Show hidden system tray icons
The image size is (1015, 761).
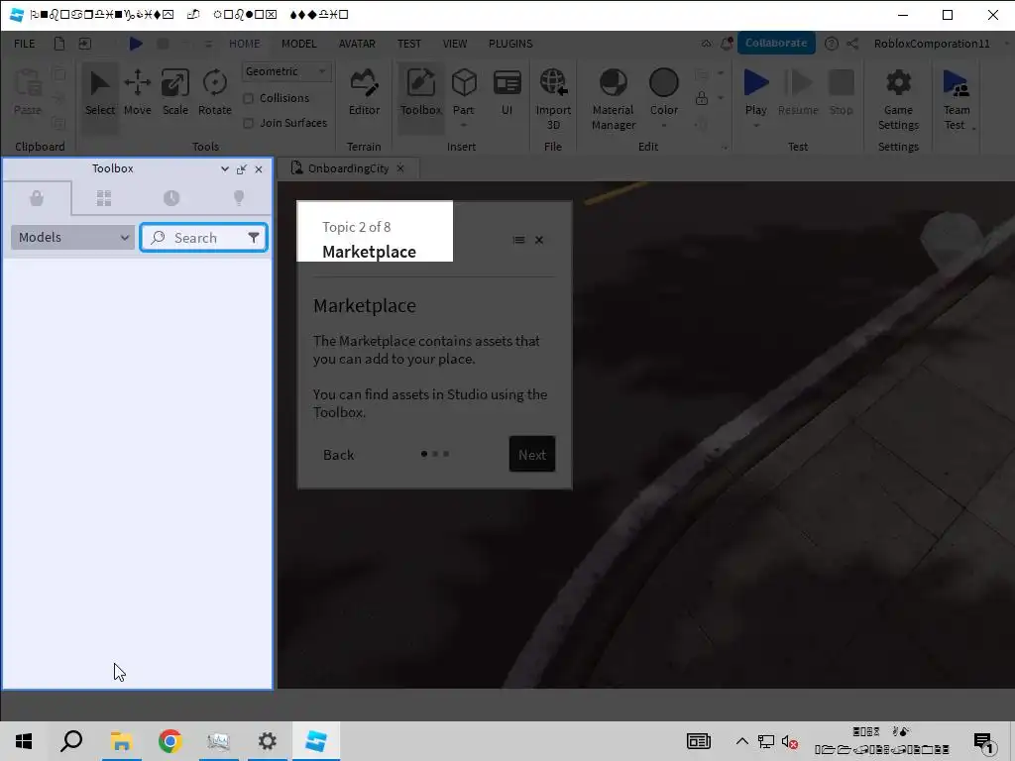741,741
